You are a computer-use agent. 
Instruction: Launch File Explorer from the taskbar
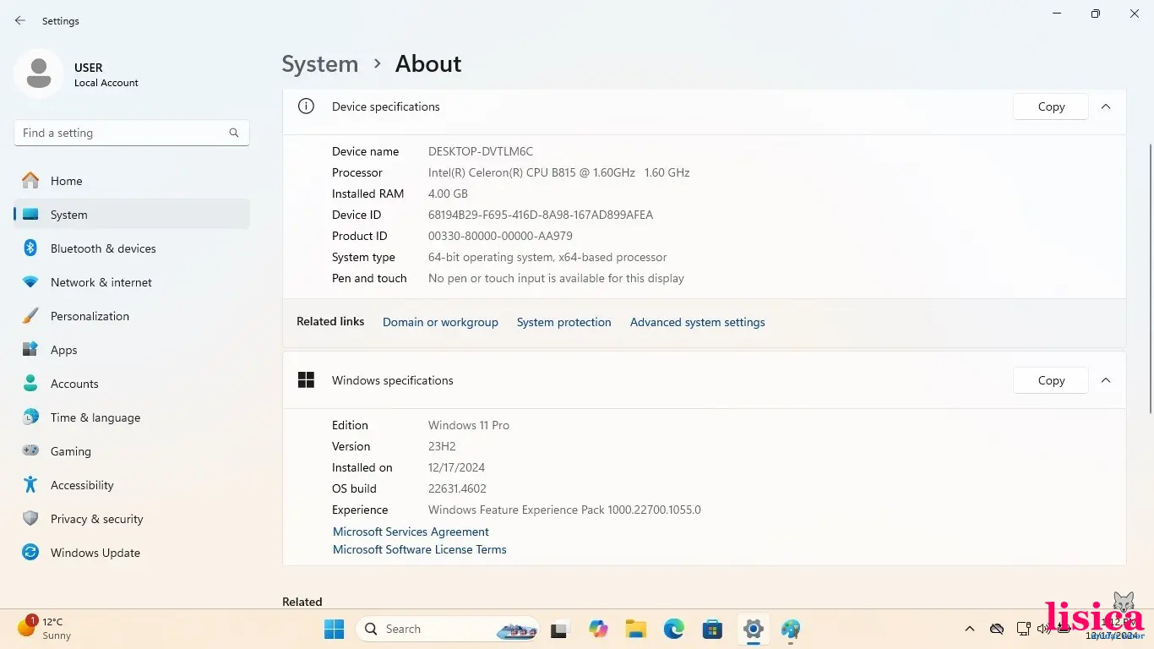tap(635, 629)
